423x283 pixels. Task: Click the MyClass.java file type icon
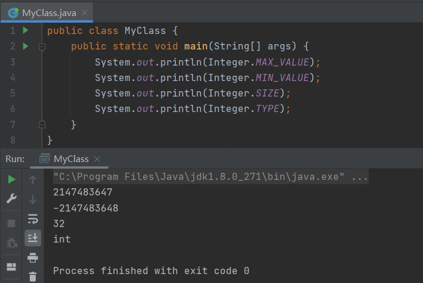tap(13, 13)
